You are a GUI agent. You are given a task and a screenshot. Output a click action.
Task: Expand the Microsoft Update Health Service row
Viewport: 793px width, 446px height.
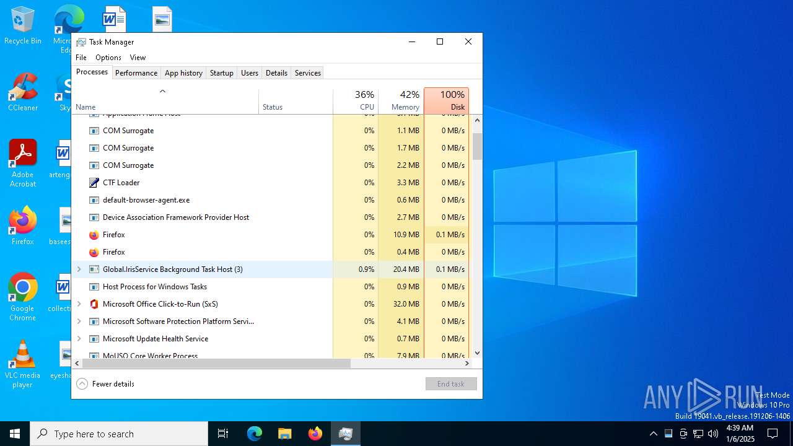pyautogui.click(x=79, y=339)
